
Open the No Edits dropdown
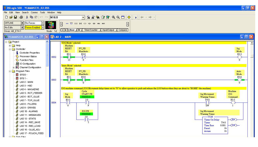22,27
